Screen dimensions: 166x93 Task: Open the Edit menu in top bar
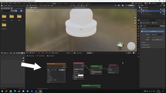7,3
